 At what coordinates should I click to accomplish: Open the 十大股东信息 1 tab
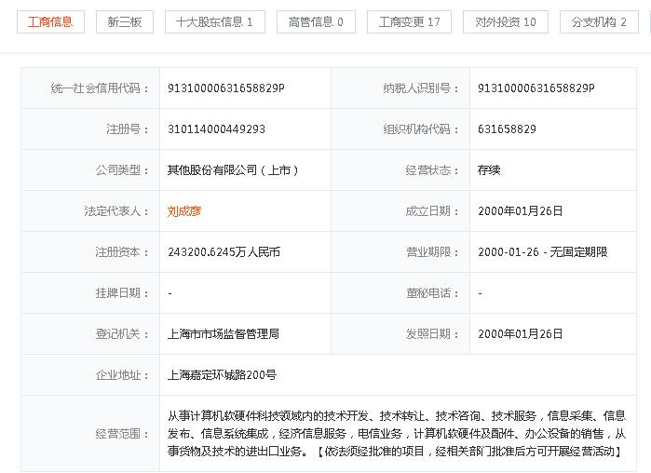(214, 22)
